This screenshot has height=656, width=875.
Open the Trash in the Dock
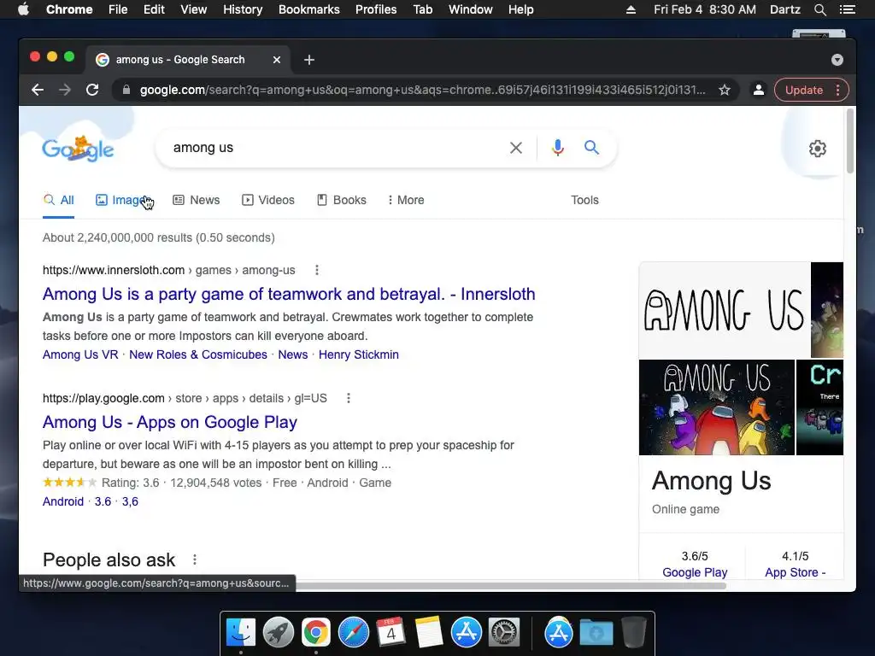(633, 633)
